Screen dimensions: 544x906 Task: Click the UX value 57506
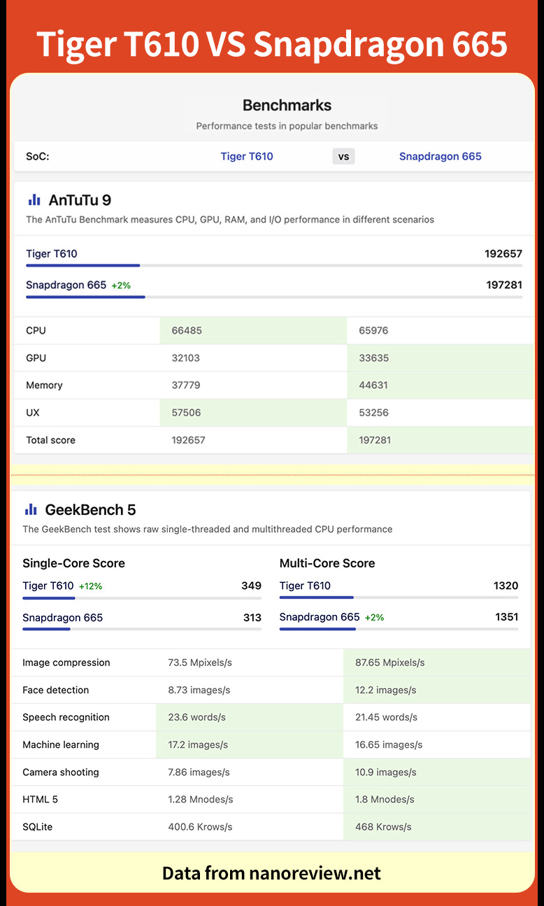(186, 412)
